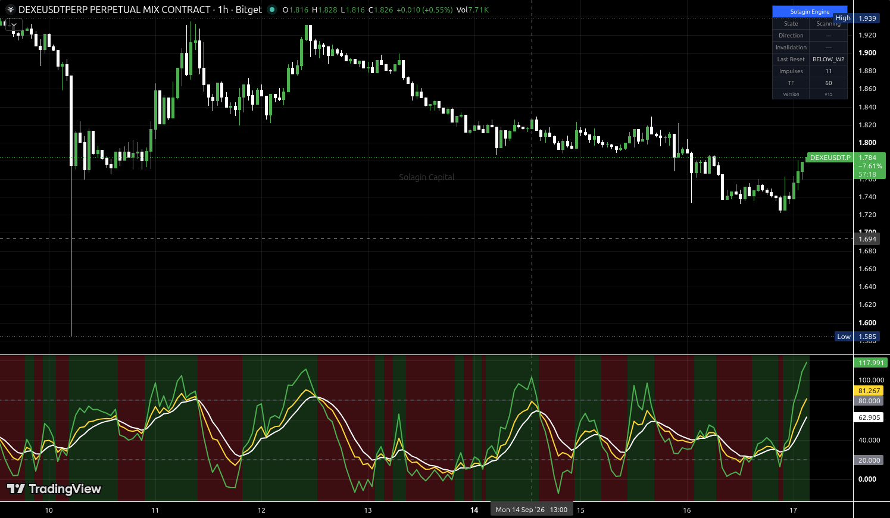Image resolution: width=890 pixels, height=518 pixels.
Task: Click the 0.000 indicator scale label
Action: [x=867, y=479]
